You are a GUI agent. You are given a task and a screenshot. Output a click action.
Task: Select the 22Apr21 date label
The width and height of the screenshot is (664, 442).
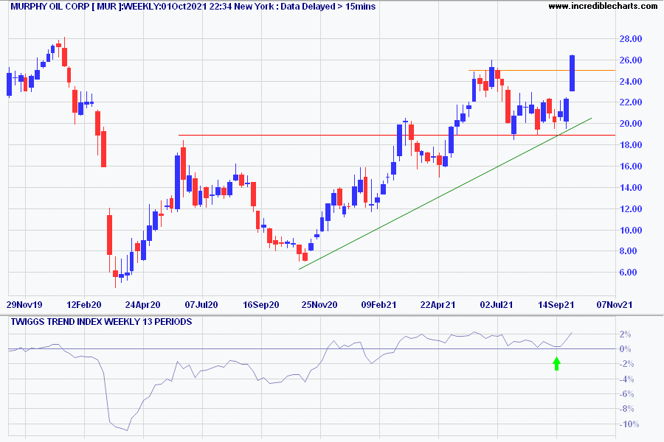pyautogui.click(x=438, y=304)
